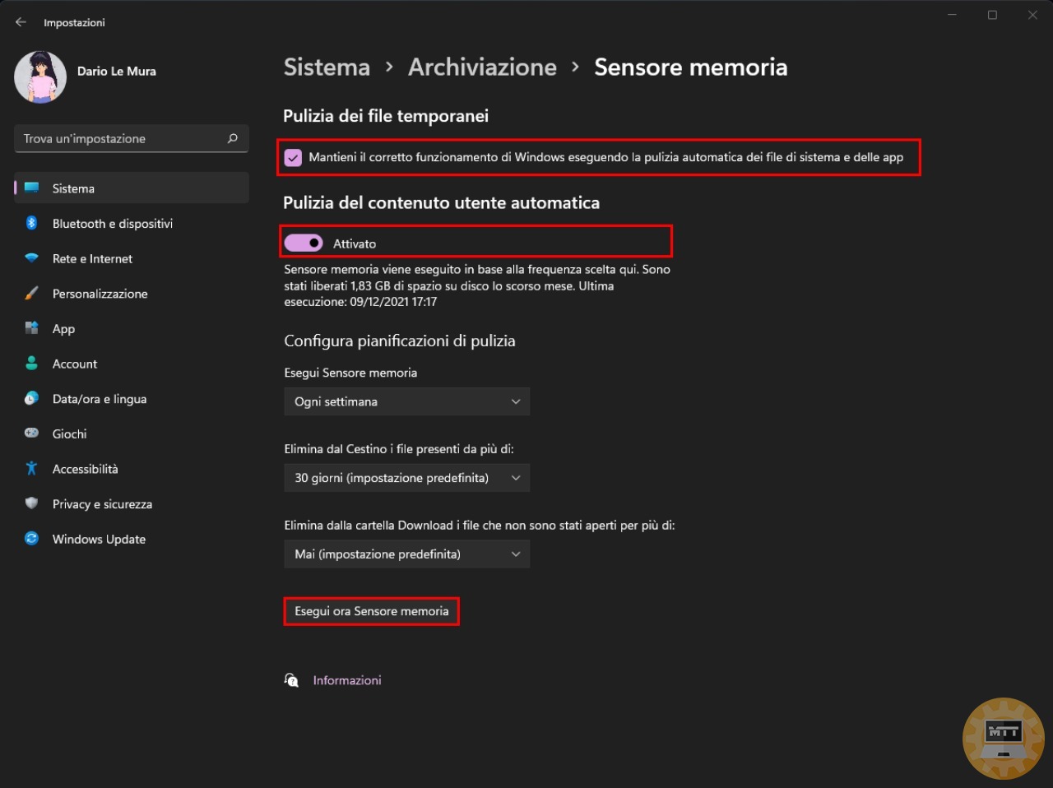This screenshot has height=788, width=1053.
Task: Click Configura pianificazioni di pulizia heading
Action: point(400,341)
